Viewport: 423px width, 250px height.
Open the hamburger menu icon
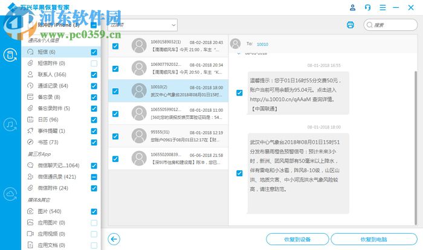click(x=383, y=8)
